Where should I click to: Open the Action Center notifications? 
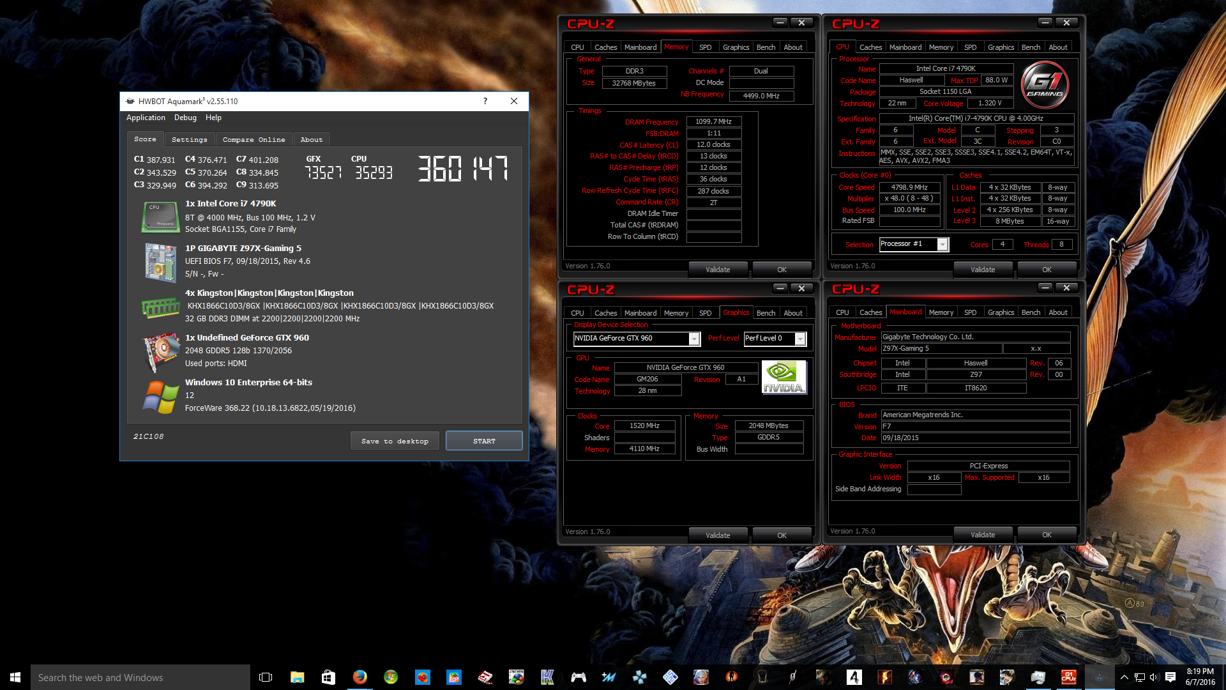pos(1170,677)
